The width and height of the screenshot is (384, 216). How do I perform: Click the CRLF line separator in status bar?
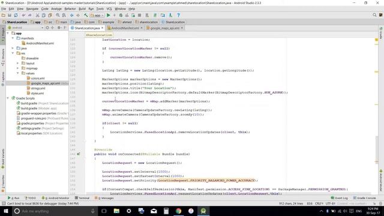point(319,203)
